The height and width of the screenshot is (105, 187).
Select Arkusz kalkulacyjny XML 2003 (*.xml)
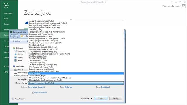(76, 47)
